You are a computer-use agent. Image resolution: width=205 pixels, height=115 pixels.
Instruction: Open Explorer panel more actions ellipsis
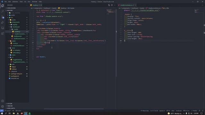coord(27,5)
